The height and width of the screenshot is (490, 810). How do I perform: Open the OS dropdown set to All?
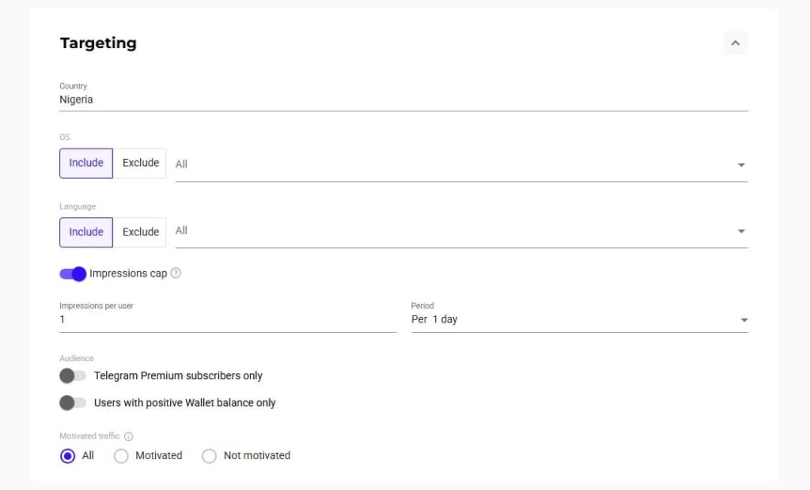point(461,164)
